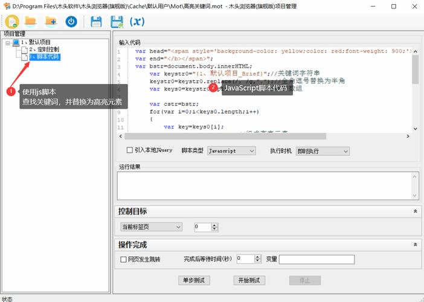Click the code editor scroll-down arrow
Screen dimensions: 424x302
point(416,129)
